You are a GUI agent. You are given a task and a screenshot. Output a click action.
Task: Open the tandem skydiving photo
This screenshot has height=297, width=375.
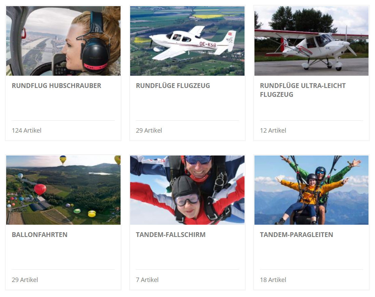tap(187, 190)
